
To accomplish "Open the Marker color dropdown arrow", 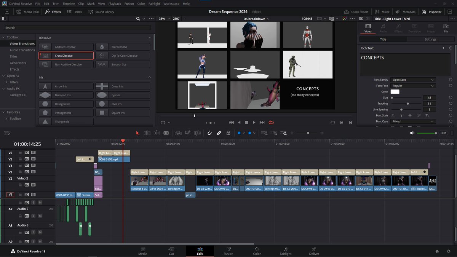I will [x=255, y=133].
